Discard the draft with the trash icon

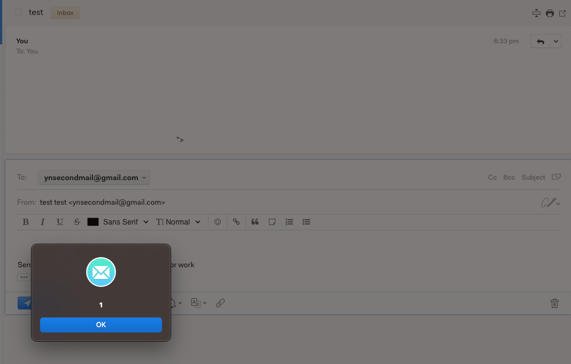[554, 303]
